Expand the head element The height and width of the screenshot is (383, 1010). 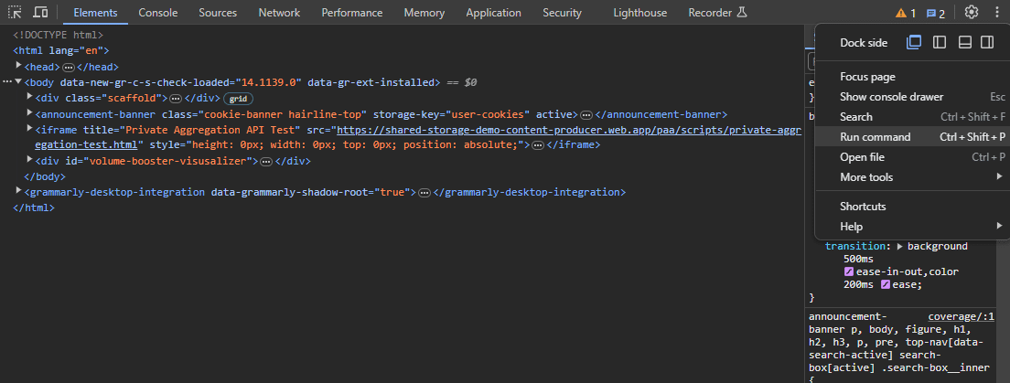(x=18, y=66)
